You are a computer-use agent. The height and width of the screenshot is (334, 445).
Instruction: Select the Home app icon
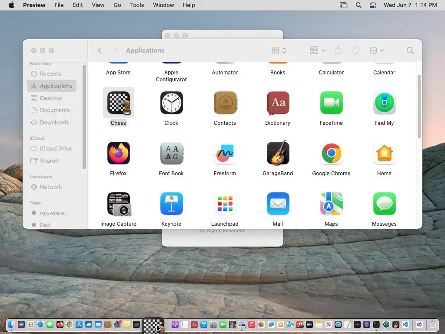point(384,153)
